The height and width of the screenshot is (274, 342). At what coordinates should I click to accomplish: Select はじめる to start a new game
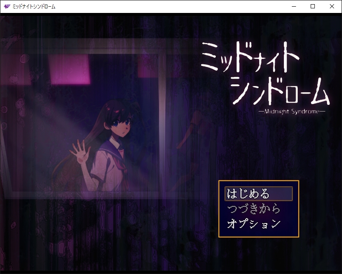pyautogui.click(x=259, y=193)
